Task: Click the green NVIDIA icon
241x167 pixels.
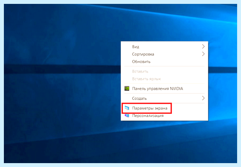Action: (127, 89)
